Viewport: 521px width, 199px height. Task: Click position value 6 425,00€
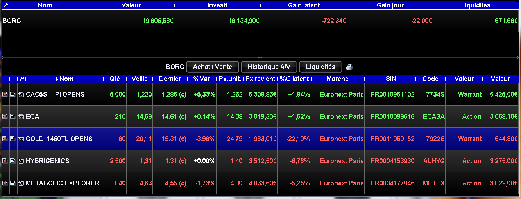click(x=504, y=94)
